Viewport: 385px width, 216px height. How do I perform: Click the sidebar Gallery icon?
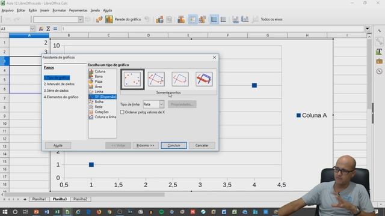380,61
